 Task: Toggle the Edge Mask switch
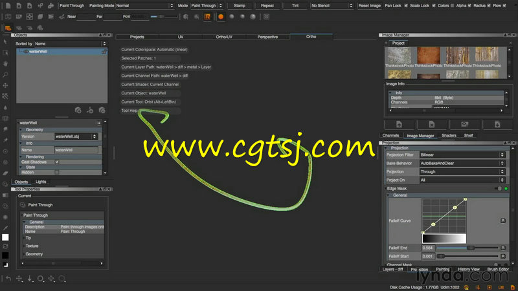point(498,189)
